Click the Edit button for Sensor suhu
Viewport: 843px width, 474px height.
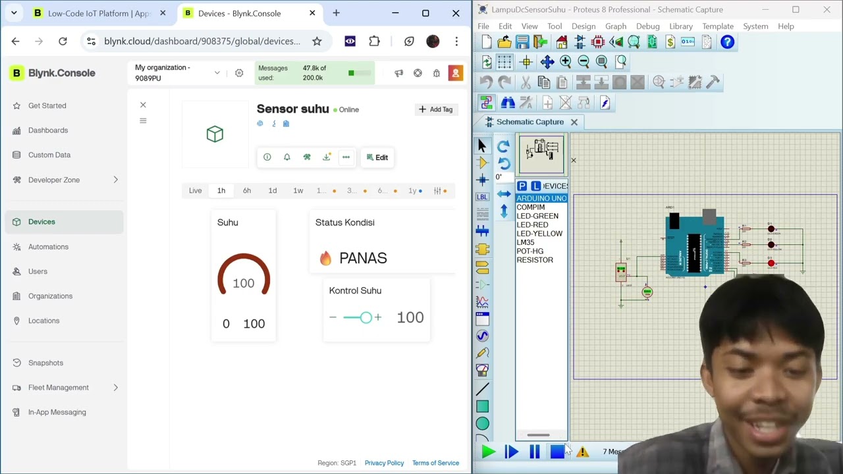(377, 157)
